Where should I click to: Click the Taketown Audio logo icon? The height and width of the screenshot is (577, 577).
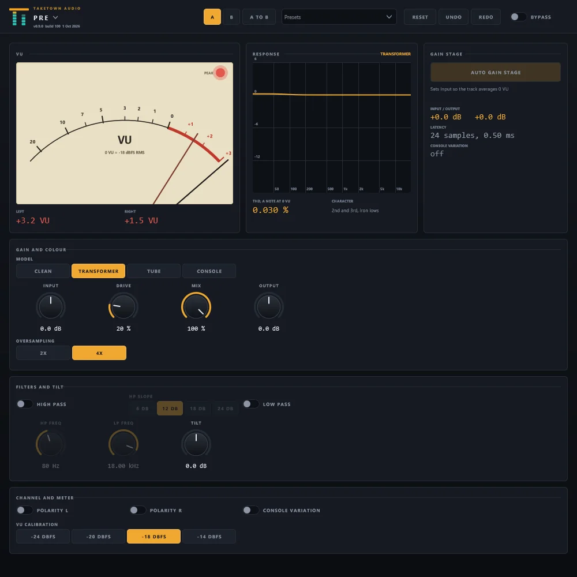[19, 17]
